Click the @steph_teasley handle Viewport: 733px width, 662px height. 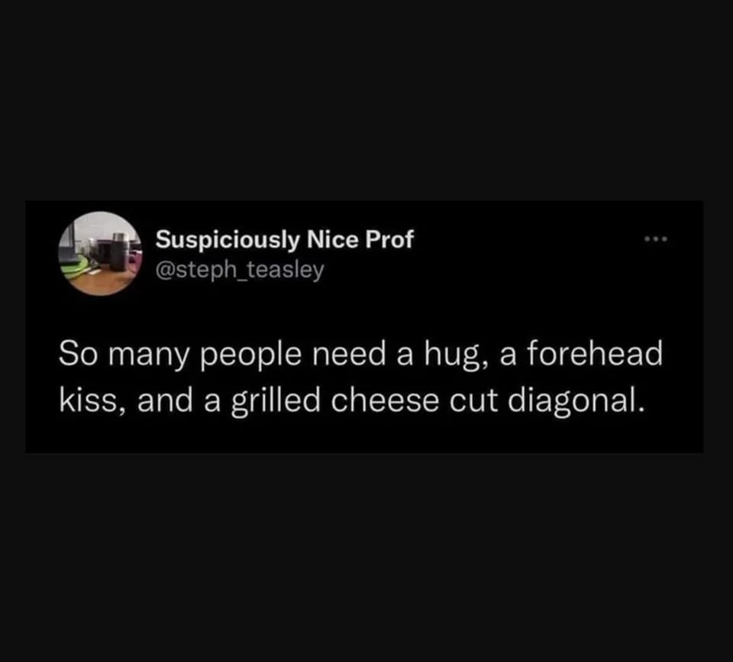pos(240,270)
